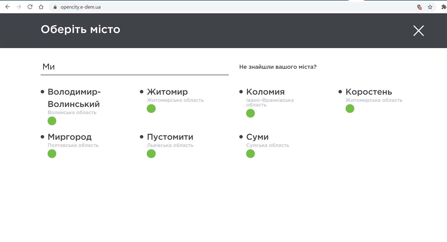Go forward in browser history
The image size is (447, 242).
(19, 7)
